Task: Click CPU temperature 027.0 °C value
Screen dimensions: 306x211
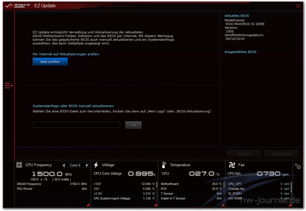Action: coord(204,174)
